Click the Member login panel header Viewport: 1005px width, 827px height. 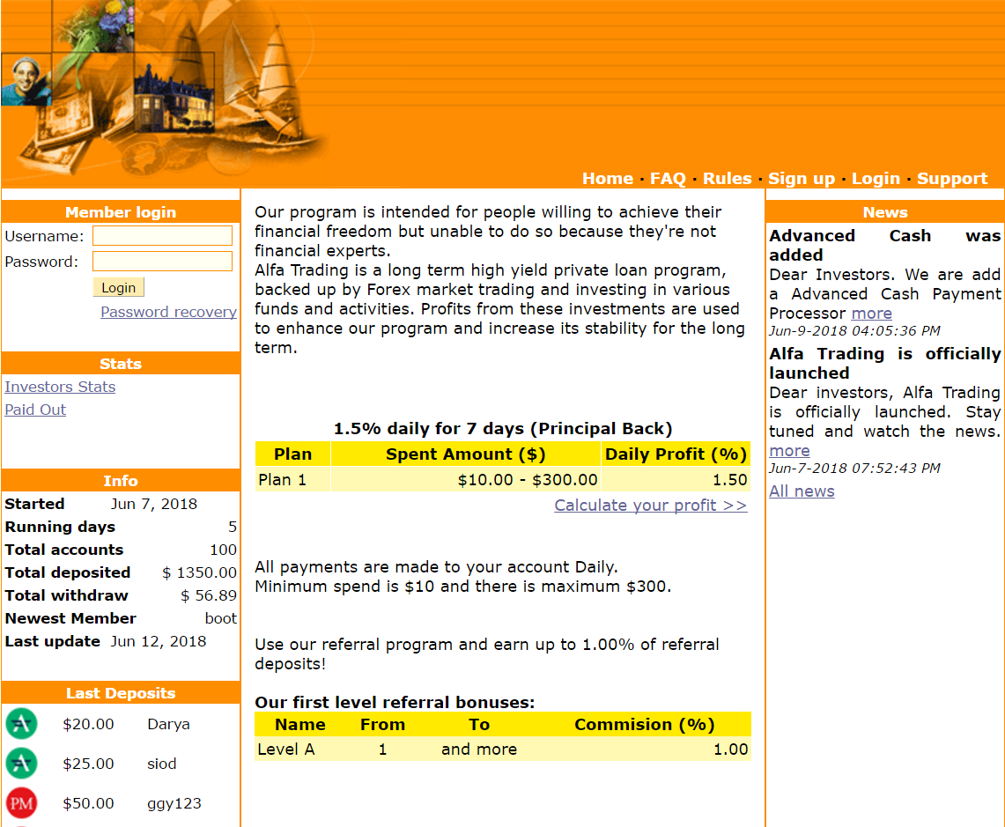point(121,212)
